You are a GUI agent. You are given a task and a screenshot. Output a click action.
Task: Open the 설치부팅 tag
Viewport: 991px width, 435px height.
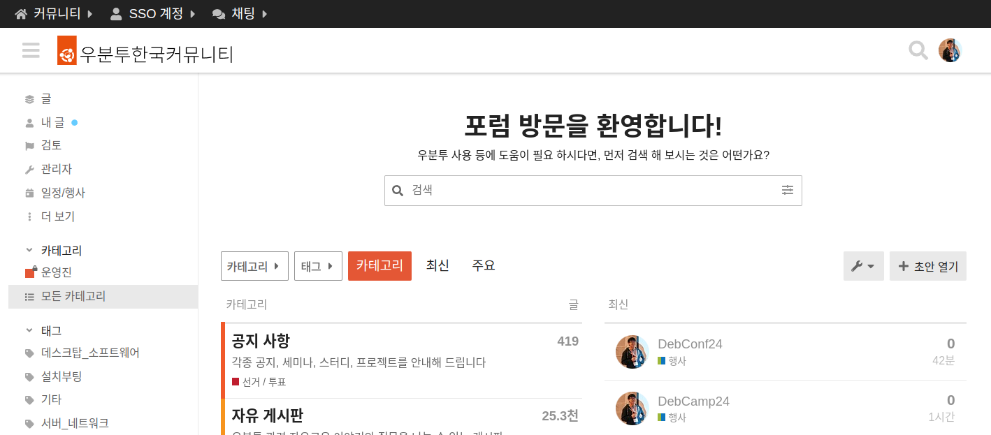coord(62,376)
